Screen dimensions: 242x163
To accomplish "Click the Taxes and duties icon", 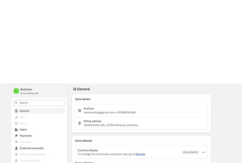I will pyautogui.click(x=16, y=161).
